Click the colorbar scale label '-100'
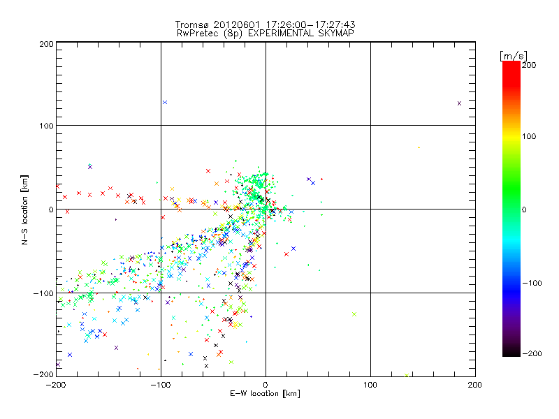This screenshot has width=559, height=419. [532, 284]
